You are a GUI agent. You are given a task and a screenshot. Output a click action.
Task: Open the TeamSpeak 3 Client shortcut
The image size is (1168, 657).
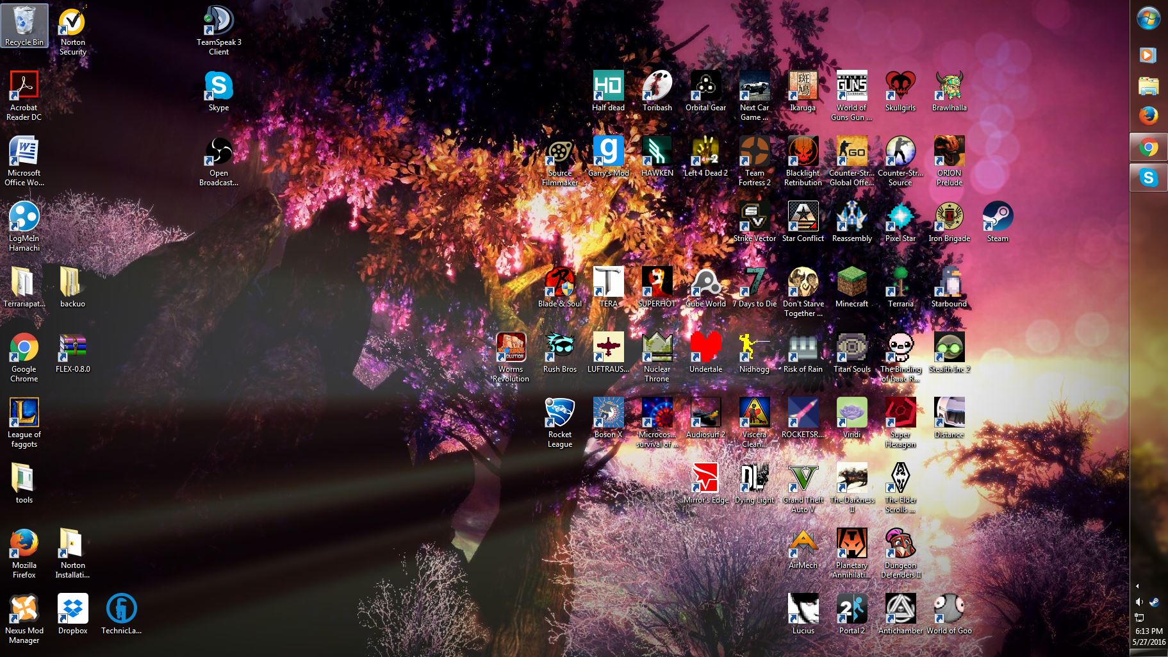[x=218, y=30]
